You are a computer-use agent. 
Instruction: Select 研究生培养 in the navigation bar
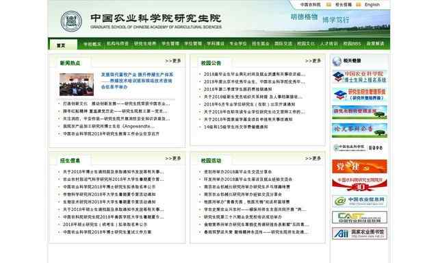(x=145, y=44)
